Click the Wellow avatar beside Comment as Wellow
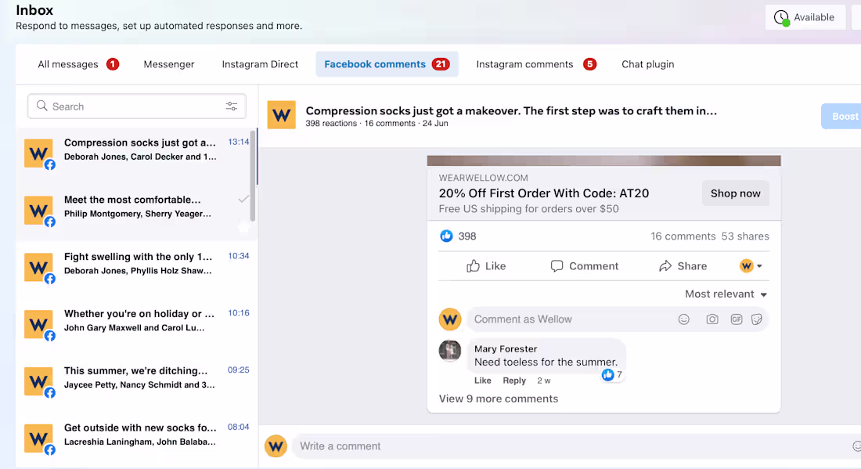Screen dimensions: 861x469 click(x=450, y=319)
